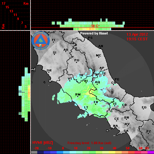Image resolution: width=154 pixels, height=154 pixels.
Task: Click the date '13 Apr 2012'
Action: (x=137, y=34)
